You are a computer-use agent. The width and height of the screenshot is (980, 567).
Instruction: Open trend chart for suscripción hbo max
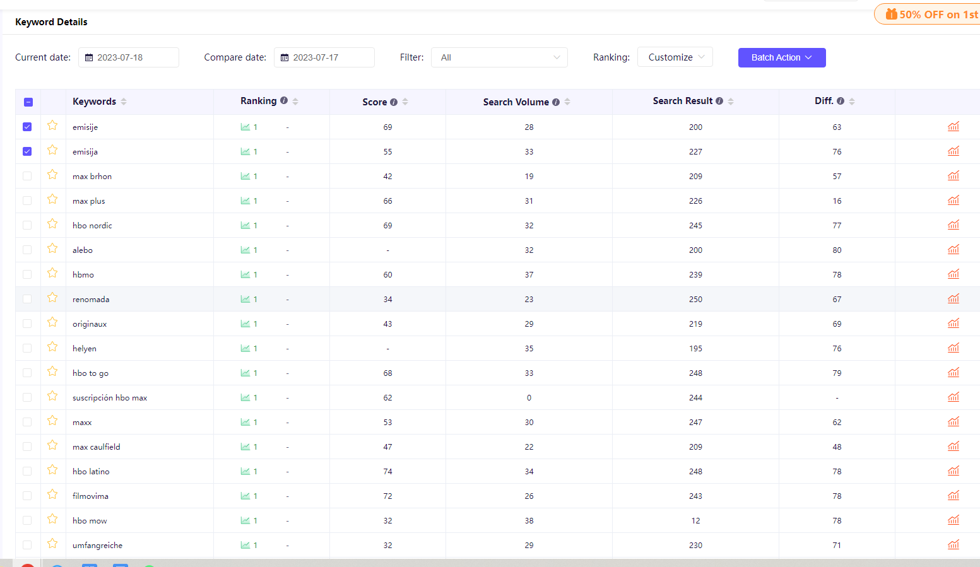953,397
